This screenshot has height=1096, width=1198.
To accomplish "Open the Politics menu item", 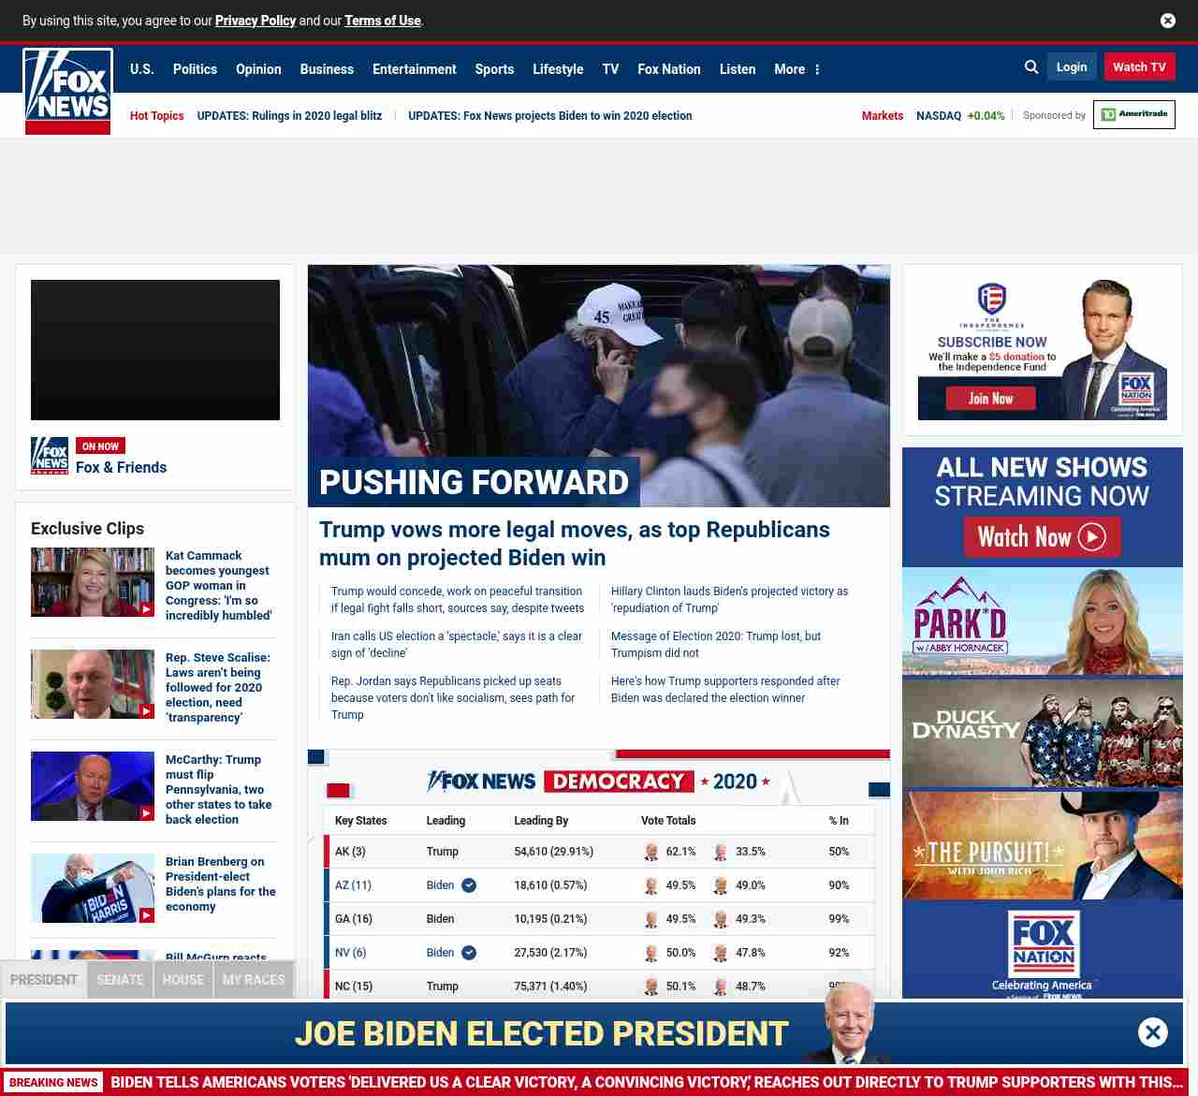I will (195, 69).
